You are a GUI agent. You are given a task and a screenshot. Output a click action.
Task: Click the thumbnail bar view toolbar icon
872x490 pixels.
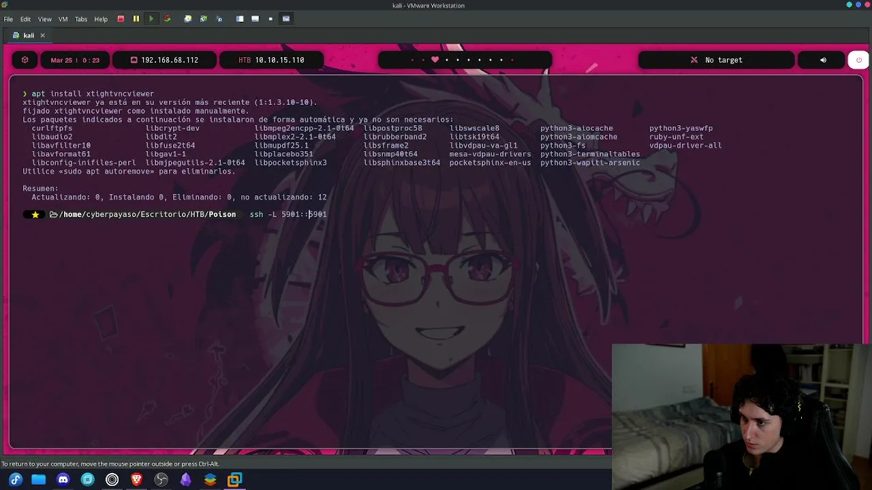255,19
